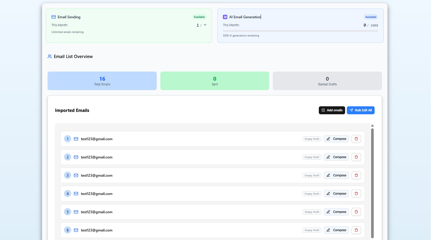Select the people icon beside Email List Overview

click(x=50, y=56)
